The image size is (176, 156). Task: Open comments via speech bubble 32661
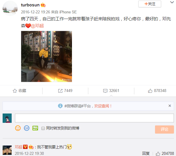tap(111, 91)
